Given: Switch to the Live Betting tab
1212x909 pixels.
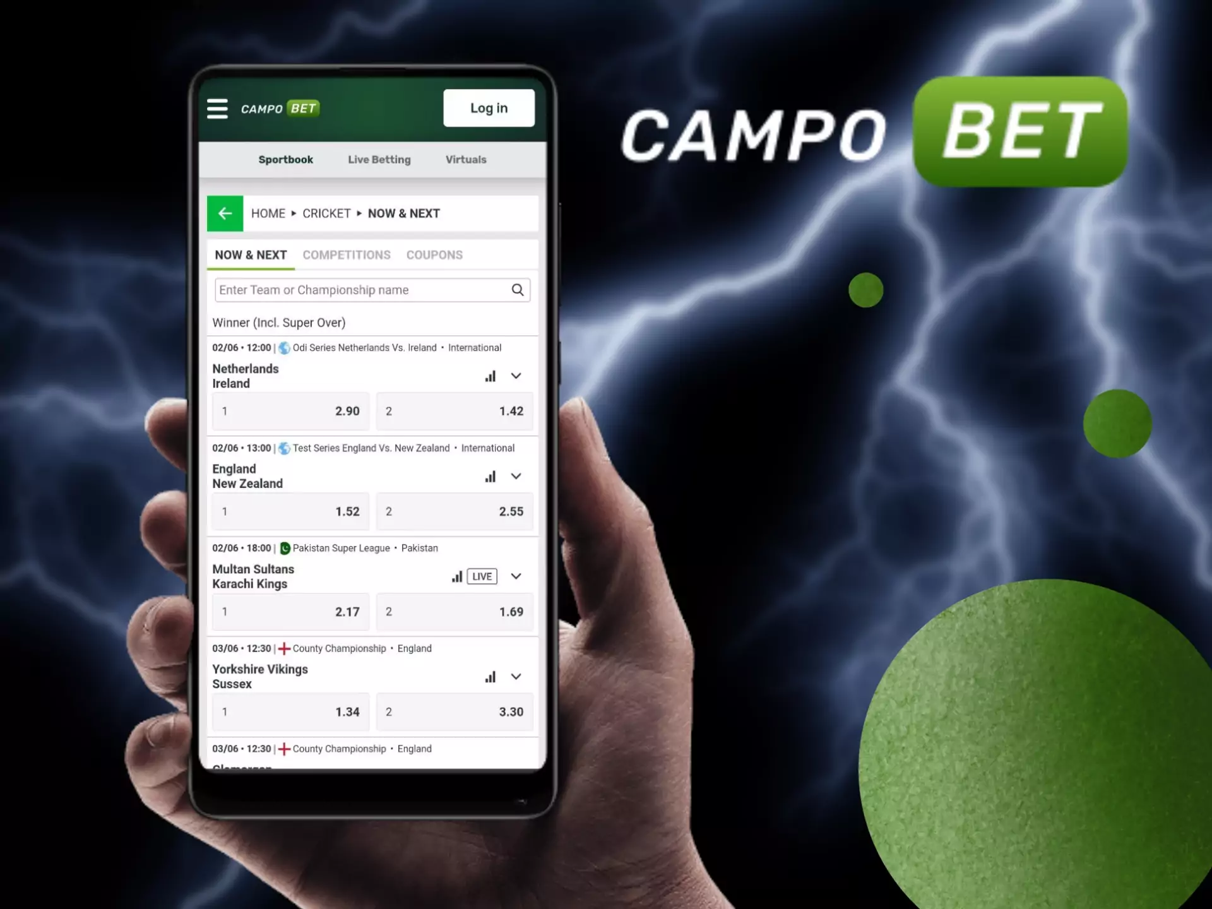Looking at the screenshot, I should click(x=379, y=160).
